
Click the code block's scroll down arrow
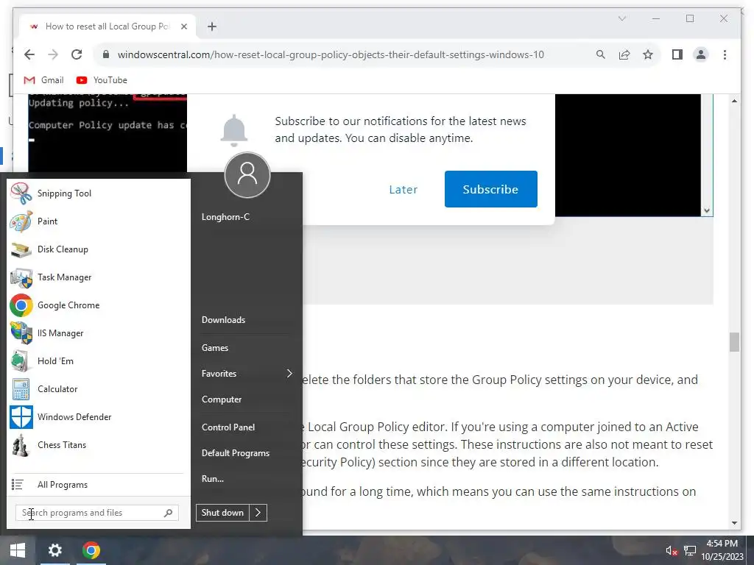tap(707, 210)
